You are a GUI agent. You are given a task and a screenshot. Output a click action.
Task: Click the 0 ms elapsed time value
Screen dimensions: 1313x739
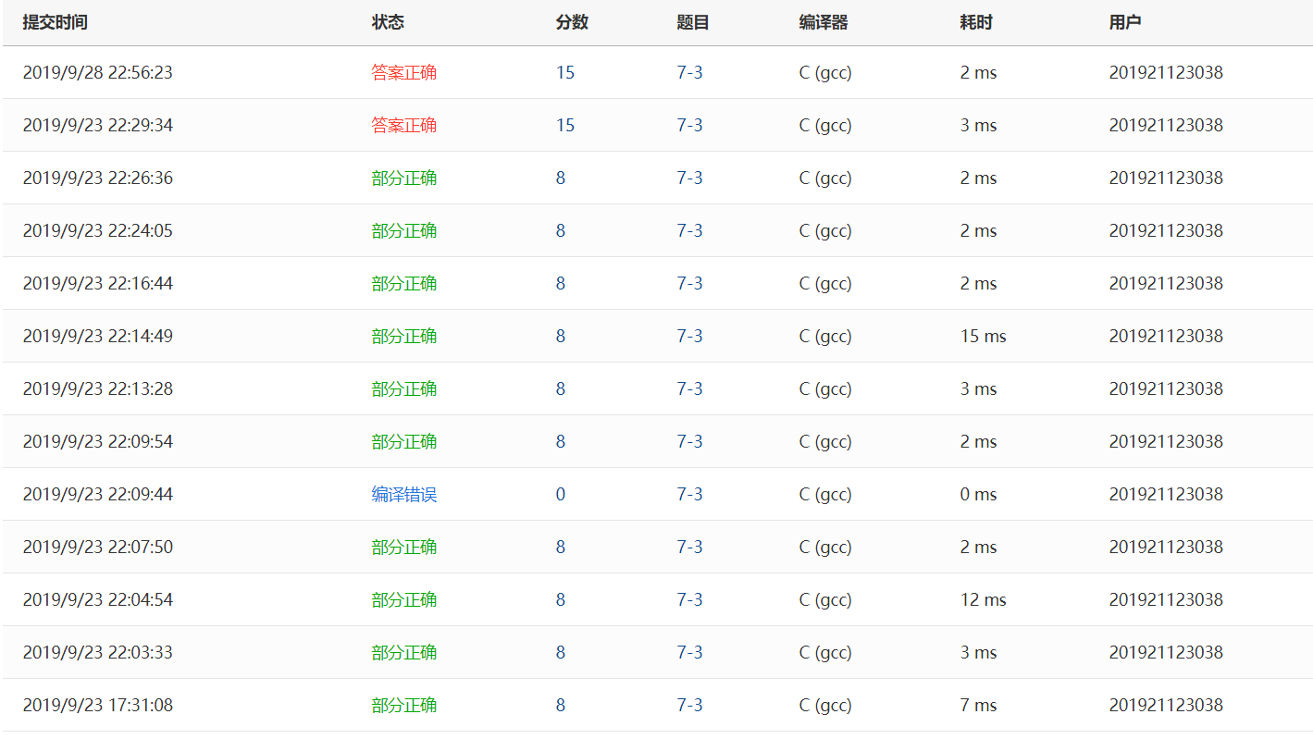(x=979, y=494)
